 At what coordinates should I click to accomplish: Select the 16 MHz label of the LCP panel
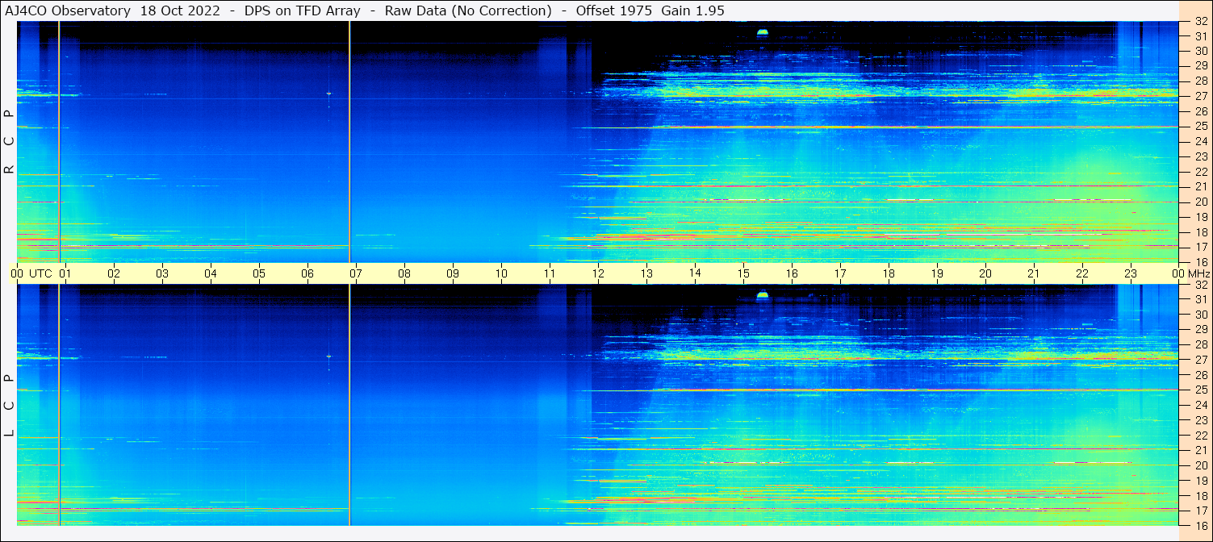[1200, 525]
